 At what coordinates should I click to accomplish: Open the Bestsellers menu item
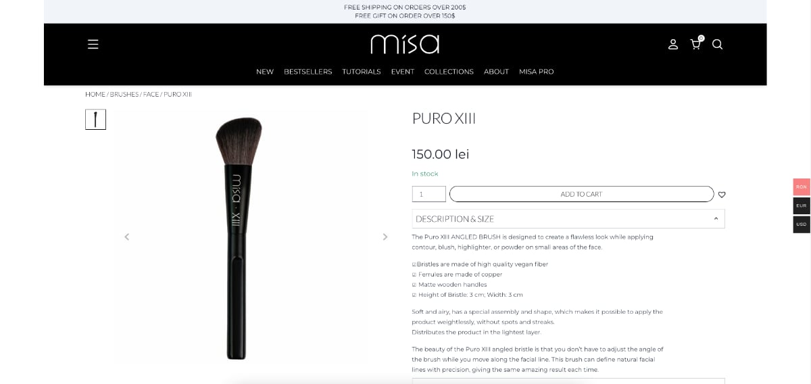point(308,72)
